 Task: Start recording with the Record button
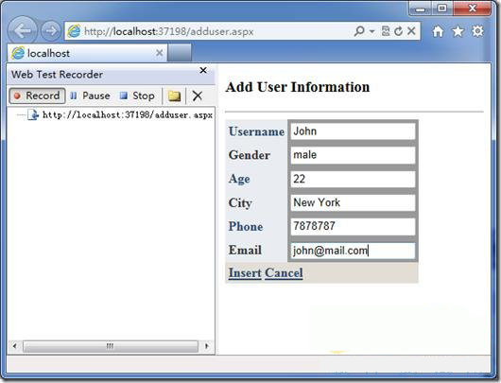point(37,96)
